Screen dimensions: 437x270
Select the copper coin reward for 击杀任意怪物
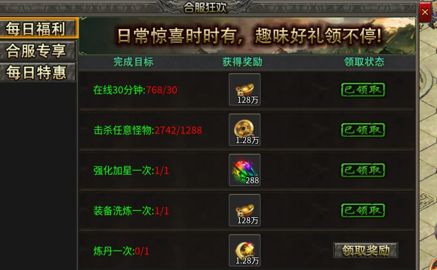click(245, 130)
